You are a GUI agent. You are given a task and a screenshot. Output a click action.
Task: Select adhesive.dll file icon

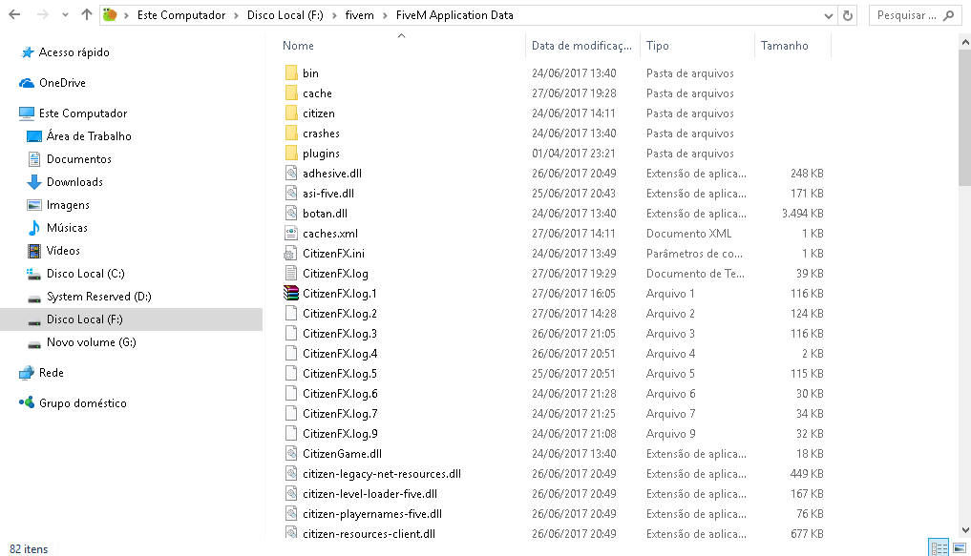(291, 174)
